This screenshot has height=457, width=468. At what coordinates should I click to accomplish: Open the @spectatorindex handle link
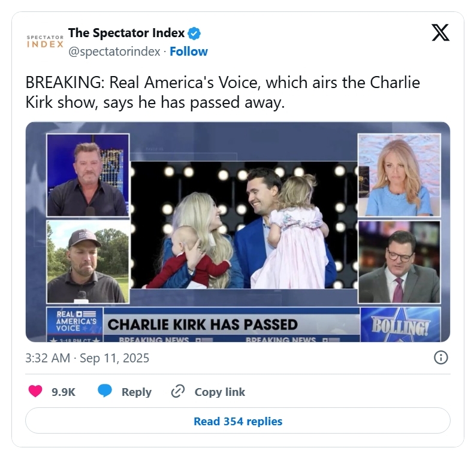pyautogui.click(x=114, y=52)
